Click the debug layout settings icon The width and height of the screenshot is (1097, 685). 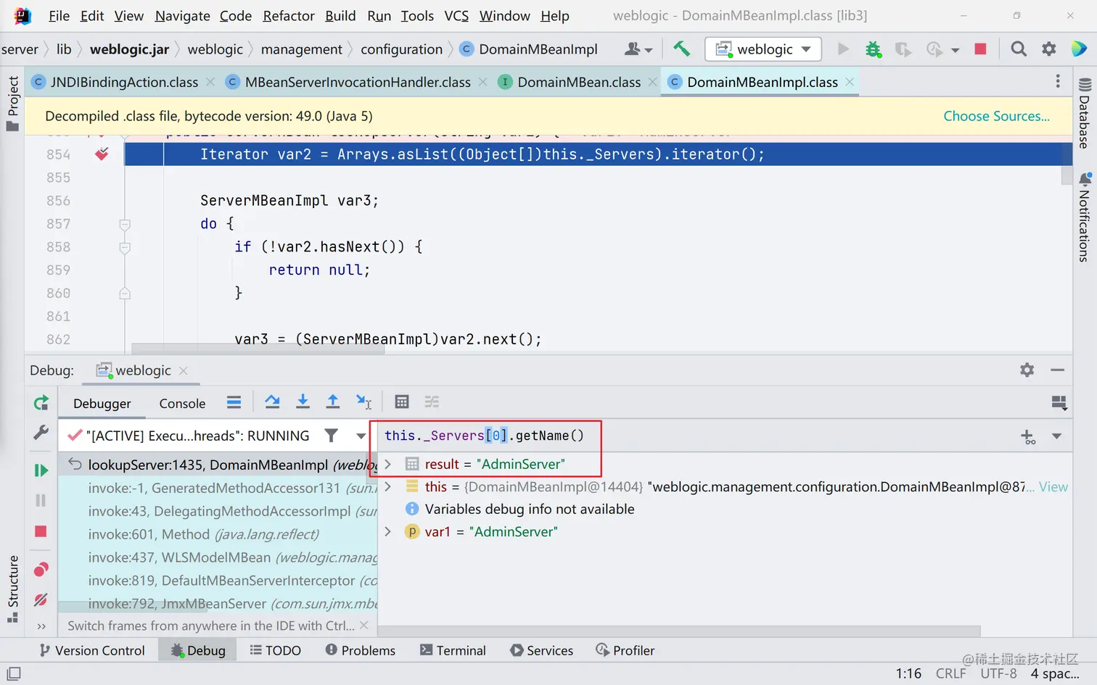point(1059,403)
